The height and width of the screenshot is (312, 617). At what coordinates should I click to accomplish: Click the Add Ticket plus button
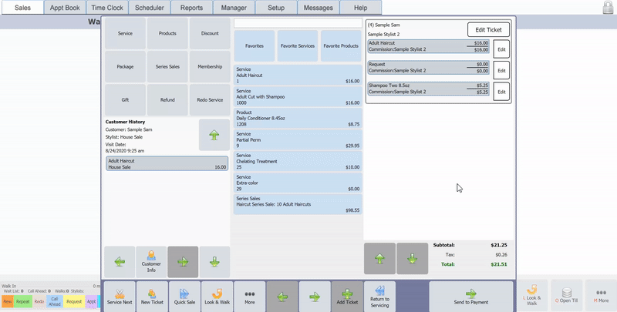347,297
